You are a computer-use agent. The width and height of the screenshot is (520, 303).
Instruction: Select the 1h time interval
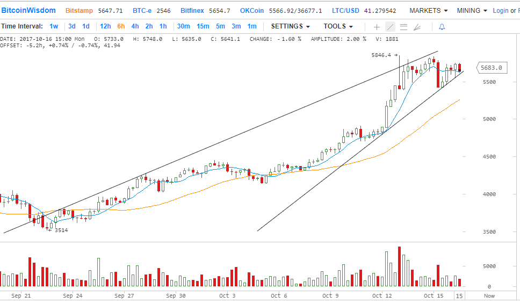pyautogui.click(x=163, y=26)
